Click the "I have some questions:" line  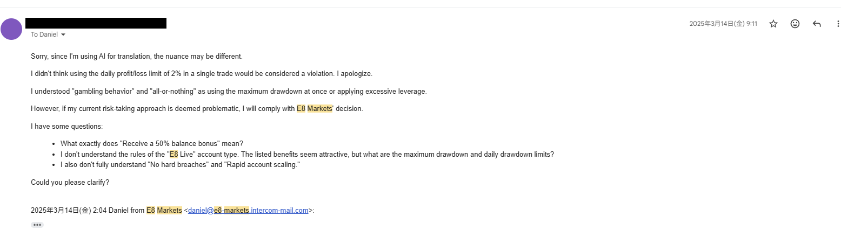66,127
